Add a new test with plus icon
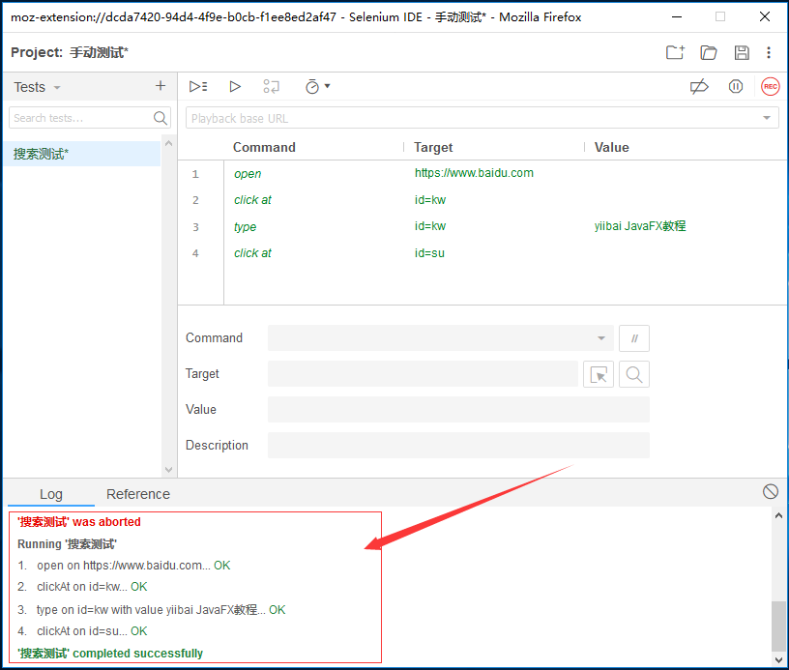The image size is (789, 670). (161, 86)
